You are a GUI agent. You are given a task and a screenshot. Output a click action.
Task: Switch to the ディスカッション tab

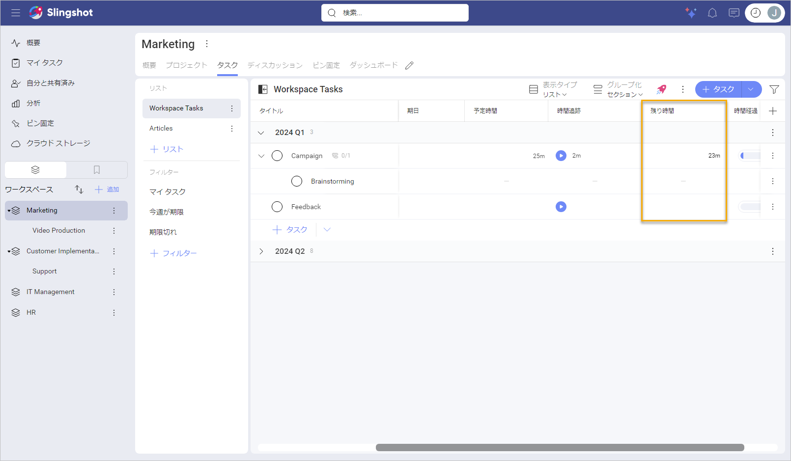click(x=275, y=65)
